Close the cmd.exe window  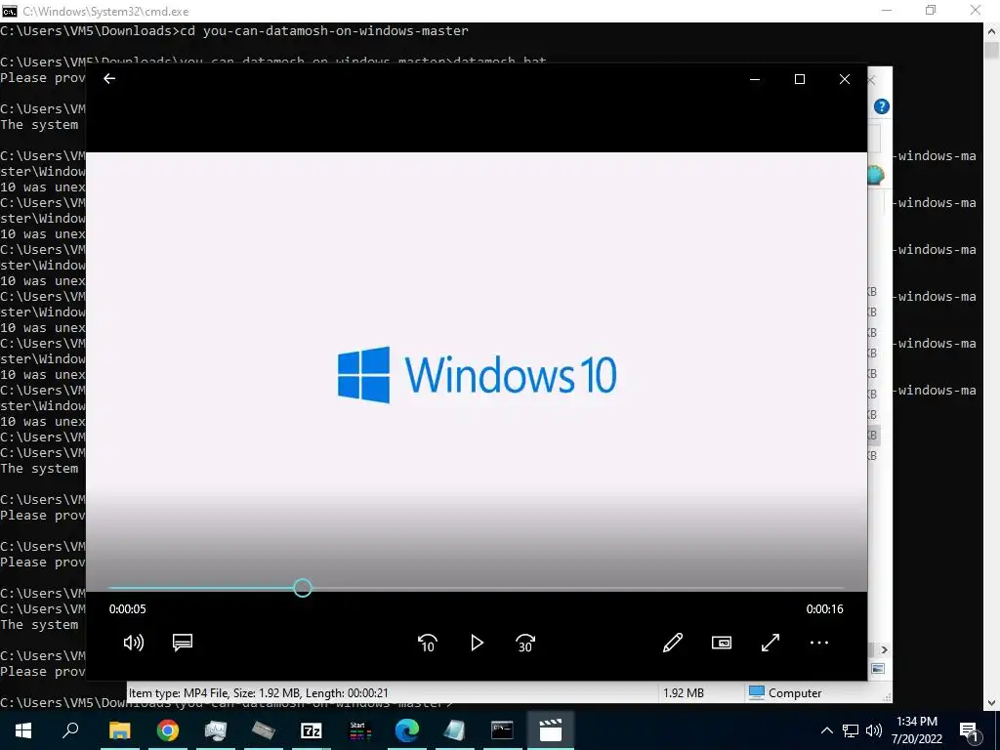click(x=976, y=10)
